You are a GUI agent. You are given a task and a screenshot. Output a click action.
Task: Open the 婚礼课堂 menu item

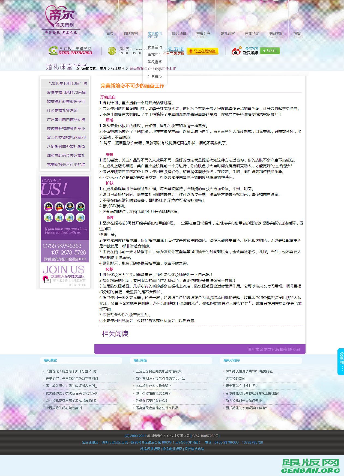pyautogui.click(x=228, y=34)
